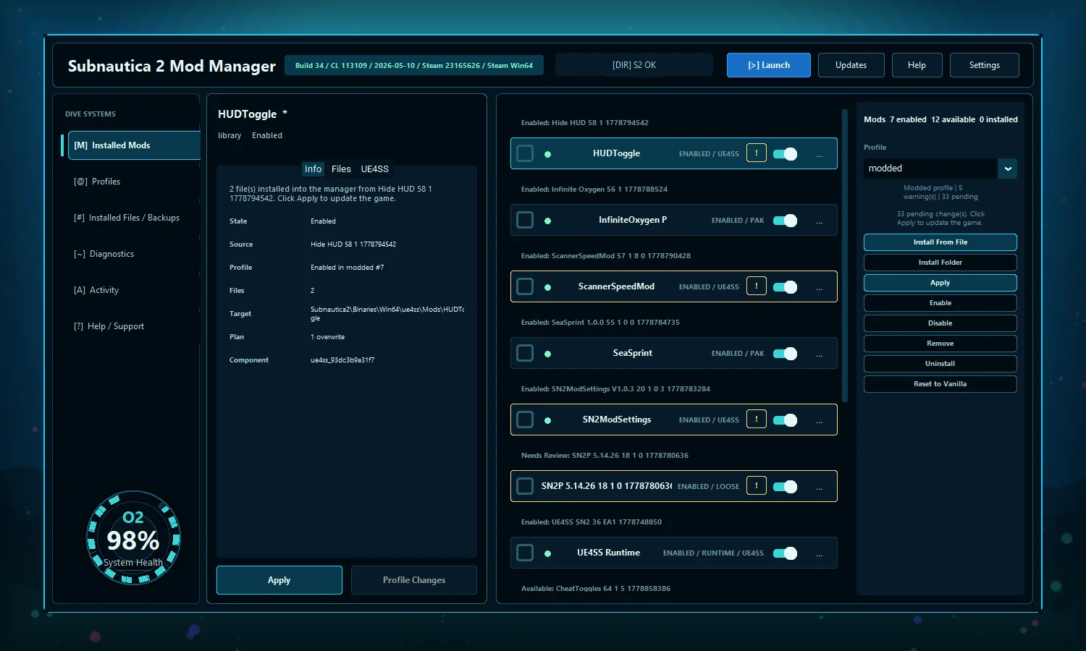Viewport: 1086px width, 651px height.
Task: Open the SeaSprint row more-options ellipsis
Action: [x=820, y=354]
